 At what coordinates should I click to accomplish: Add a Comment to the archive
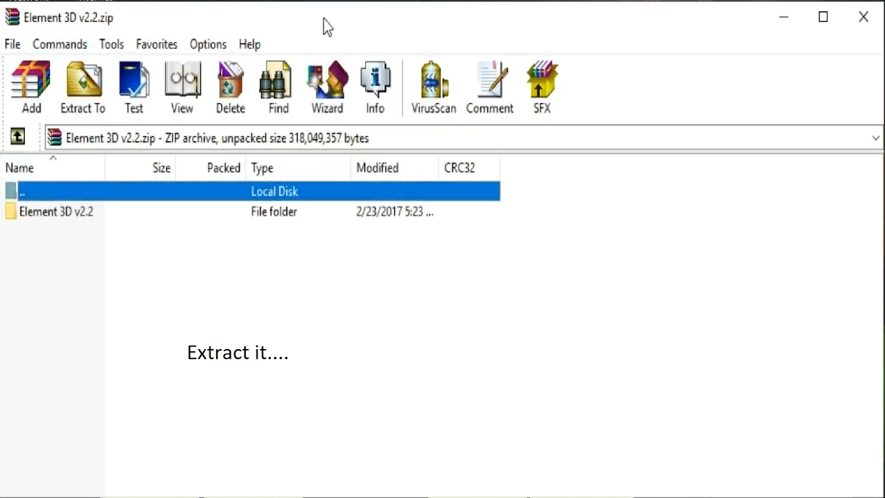tap(490, 87)
